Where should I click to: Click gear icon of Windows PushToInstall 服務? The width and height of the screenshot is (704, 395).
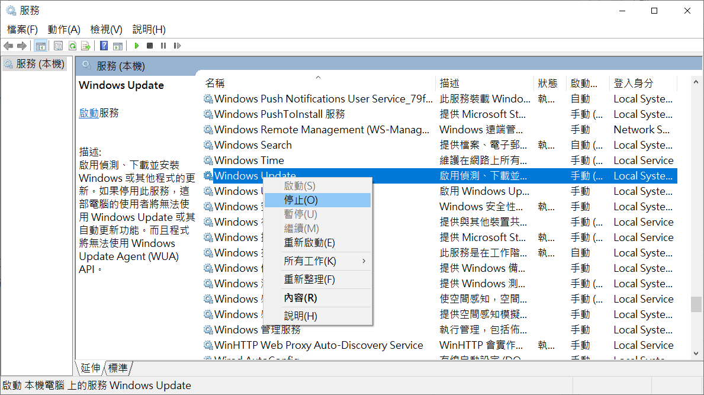pyautogui.click(x=208, y=114)
